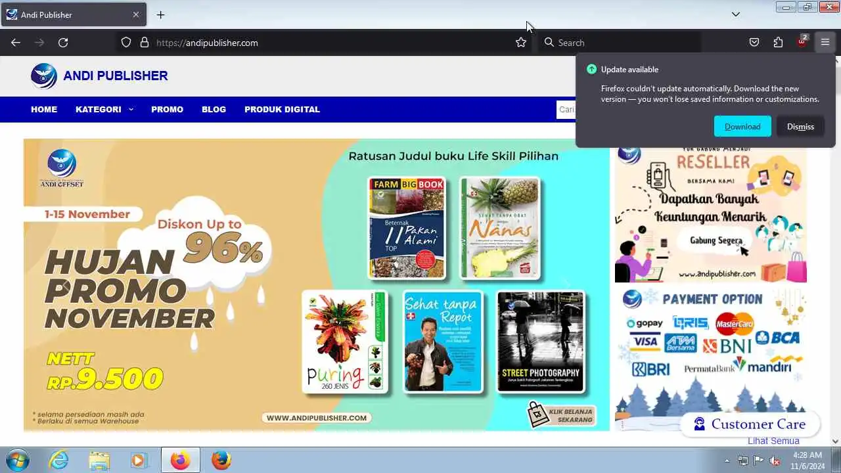Click the network tray icon
841x473 pixels.
[743, 461]
